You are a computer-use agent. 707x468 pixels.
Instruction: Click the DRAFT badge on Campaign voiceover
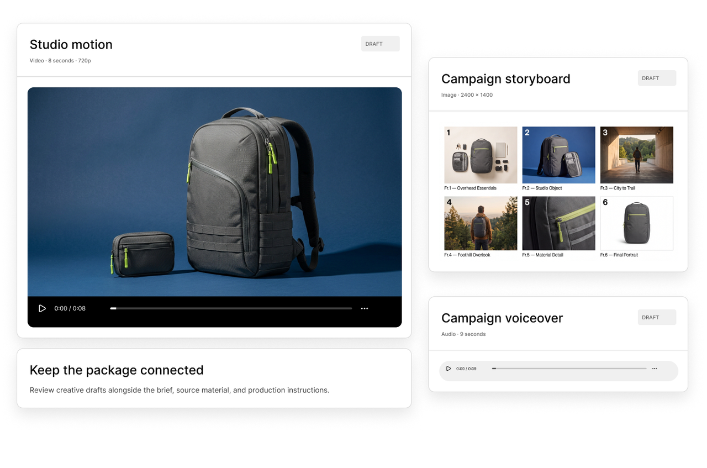coord(657,317)
